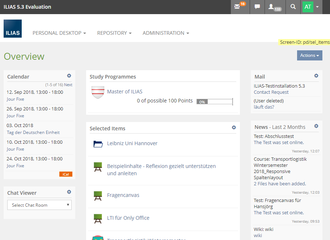The height and width of the screenshot is (240, 330).
Task: Click the chat speech bubble icon
Action: pos(257,7)
